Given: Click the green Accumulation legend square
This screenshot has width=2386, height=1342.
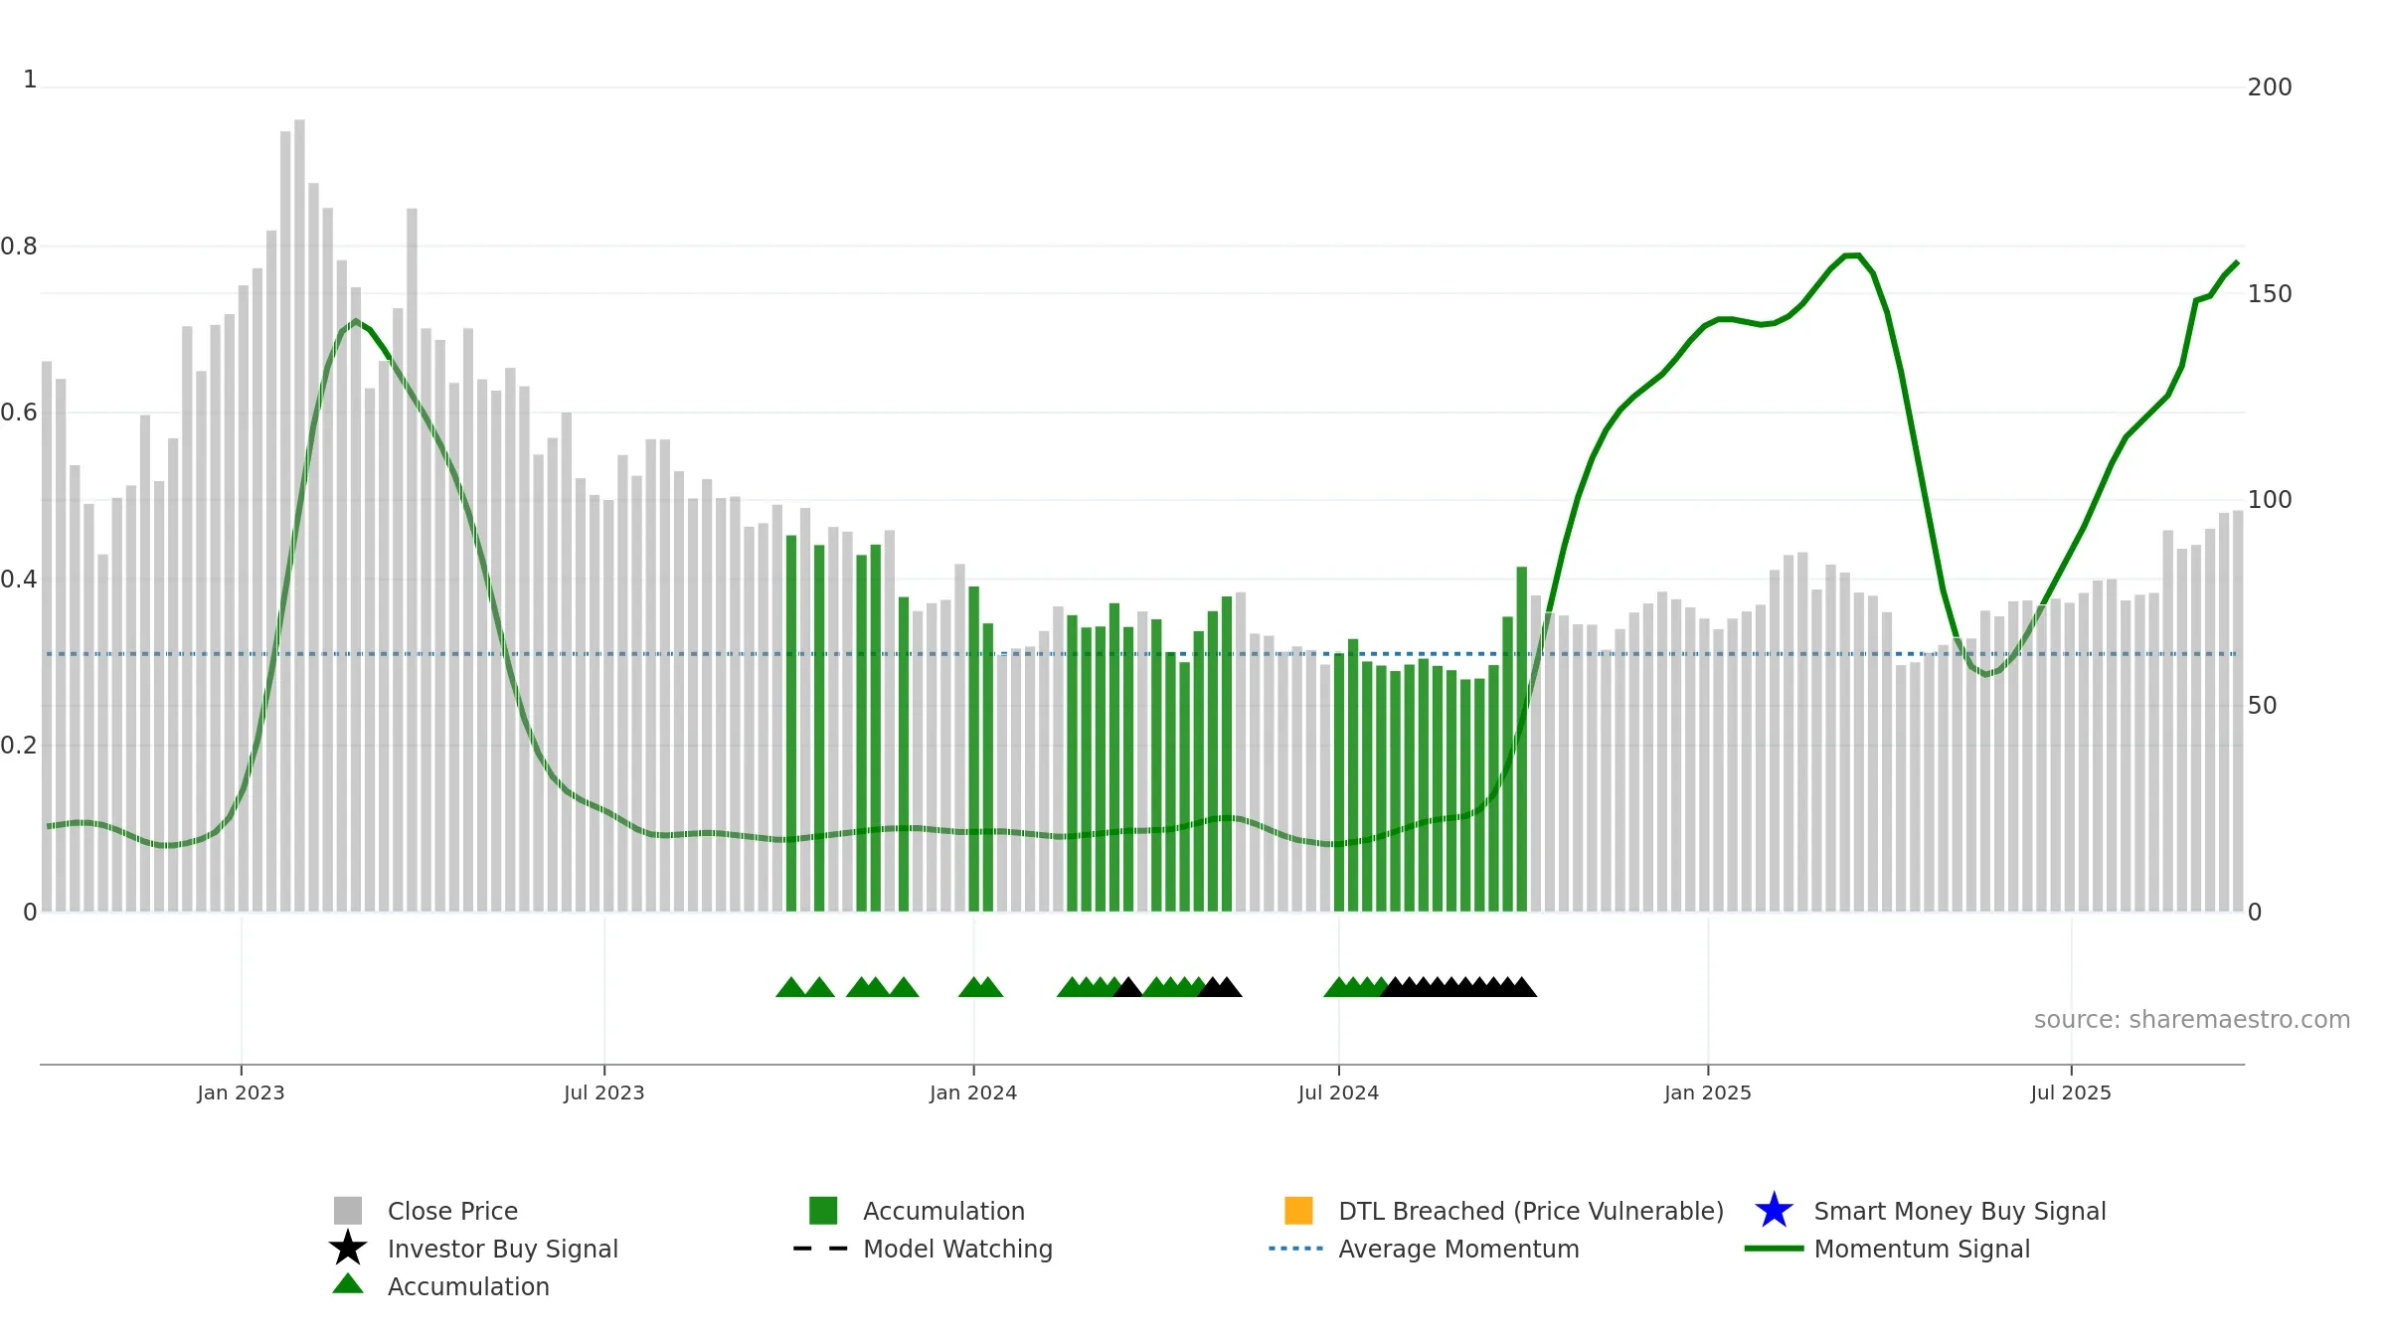Looking at the screenshot, I should pyautogui.click(x=823, y=1211).
